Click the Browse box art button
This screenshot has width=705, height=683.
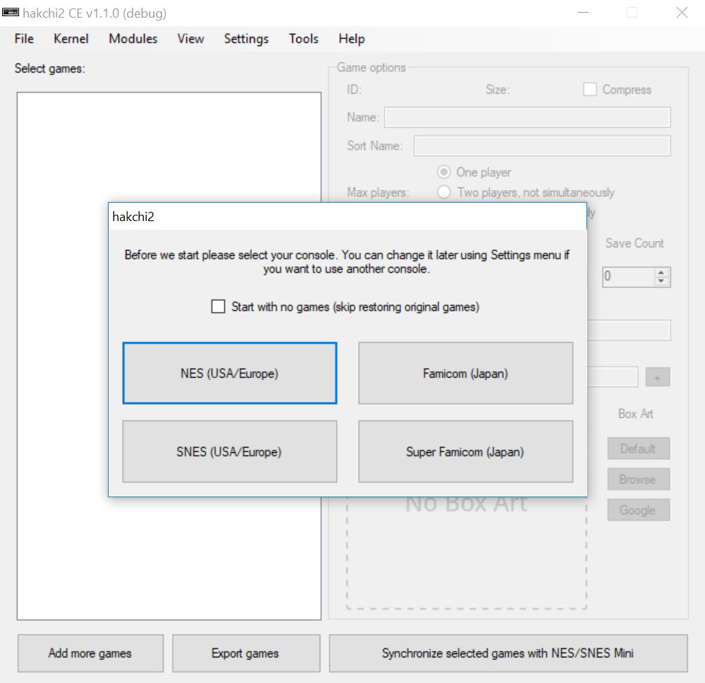(x=639, y=479)
